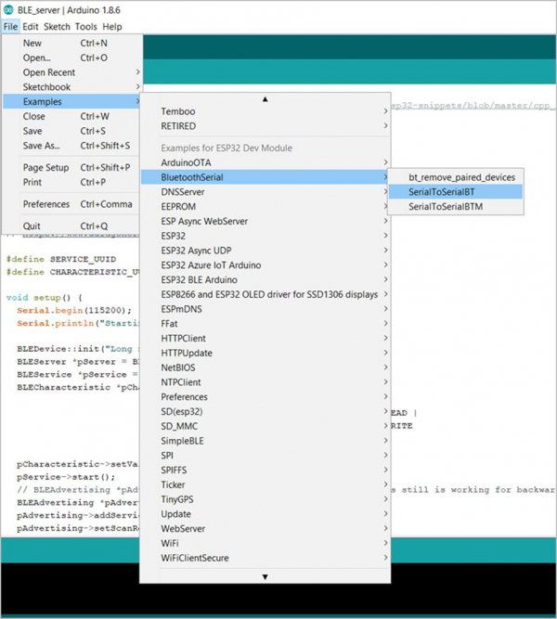Viewport: 557px width, 619px height.
Task: Open the TinyGPS examples
Action: coord(266,499)
